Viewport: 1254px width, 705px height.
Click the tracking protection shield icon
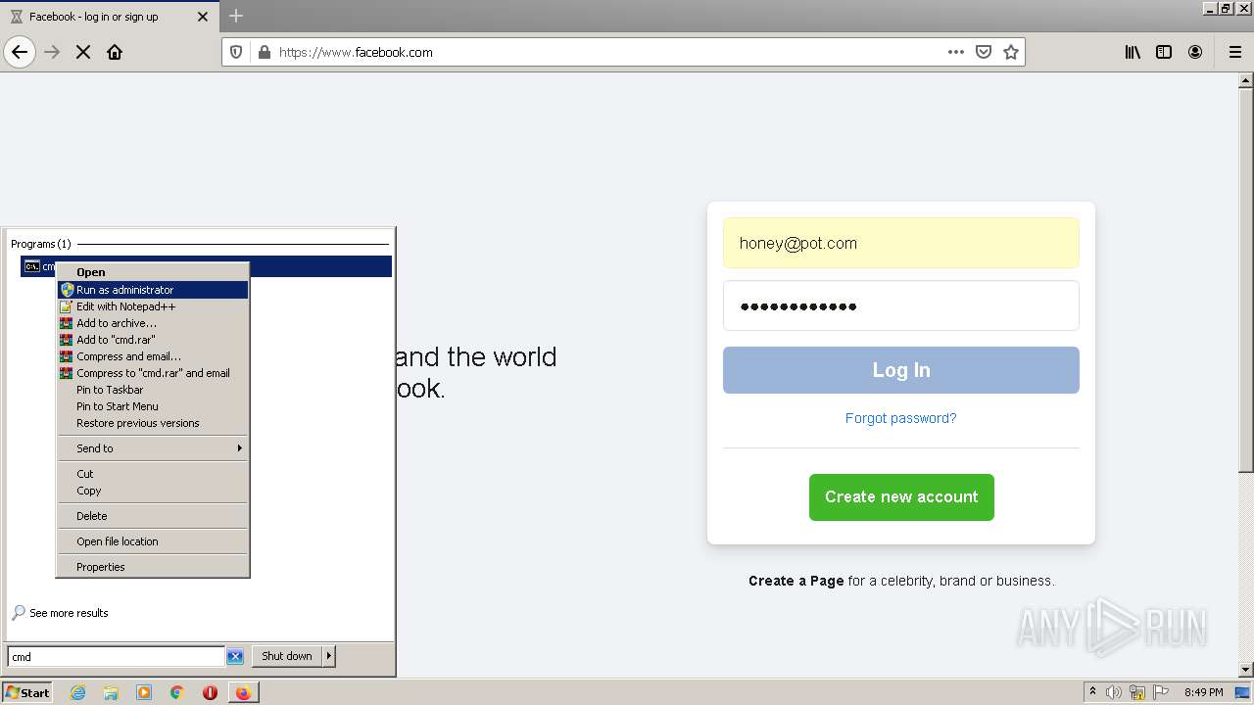click(x=235, y=52)
